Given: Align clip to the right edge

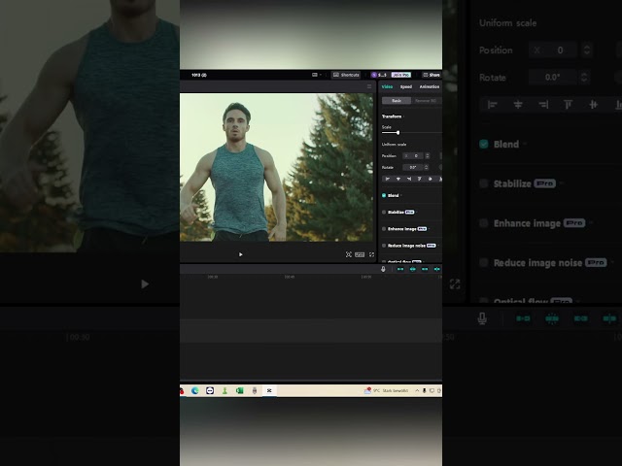Looking at the screenshot, I should tap(409, 179).
